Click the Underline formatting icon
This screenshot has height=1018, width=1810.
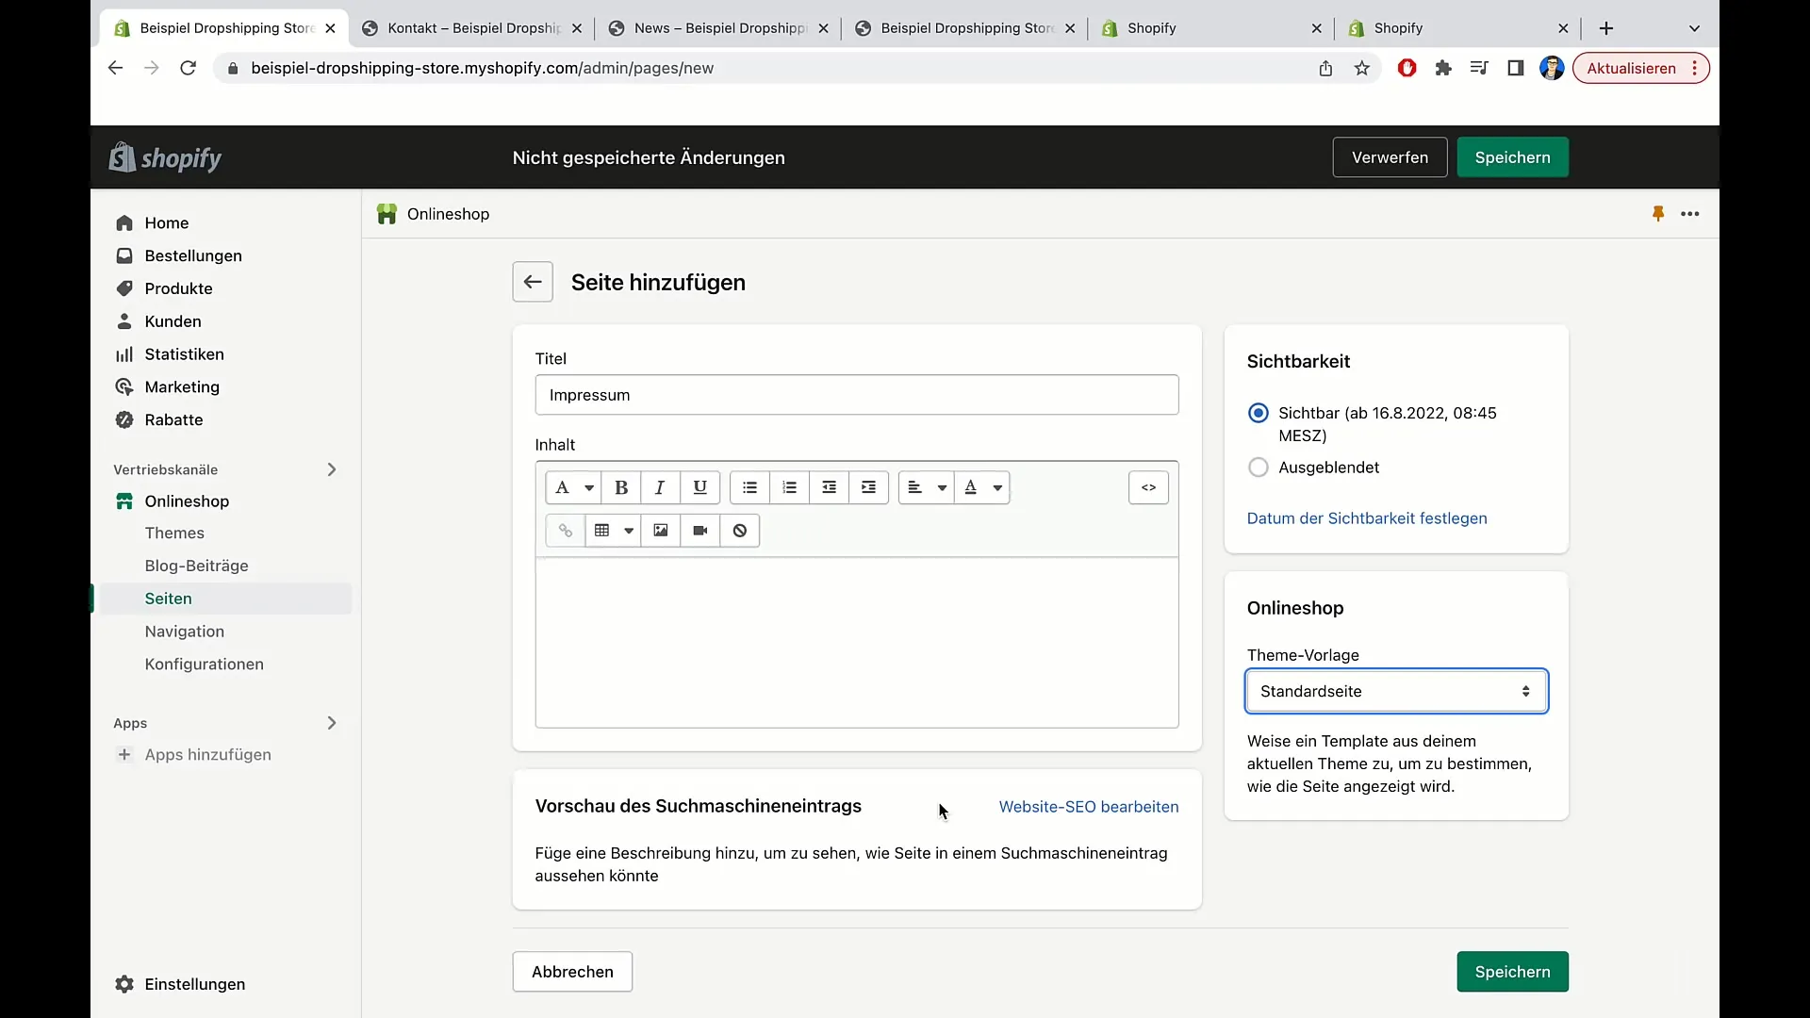[x=699, y=486]
